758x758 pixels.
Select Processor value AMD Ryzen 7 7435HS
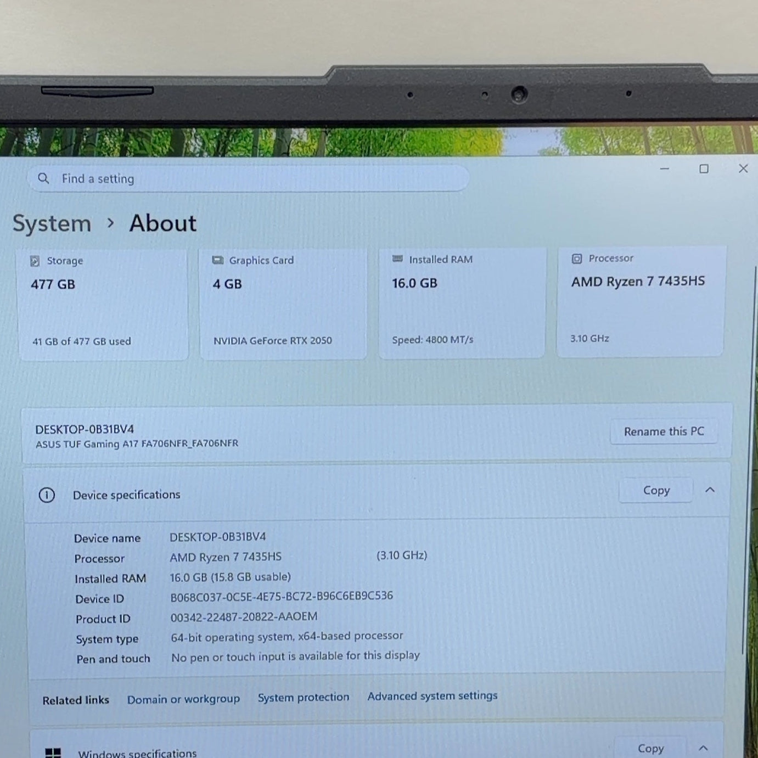pyautogui.click(x=226, y=557)
